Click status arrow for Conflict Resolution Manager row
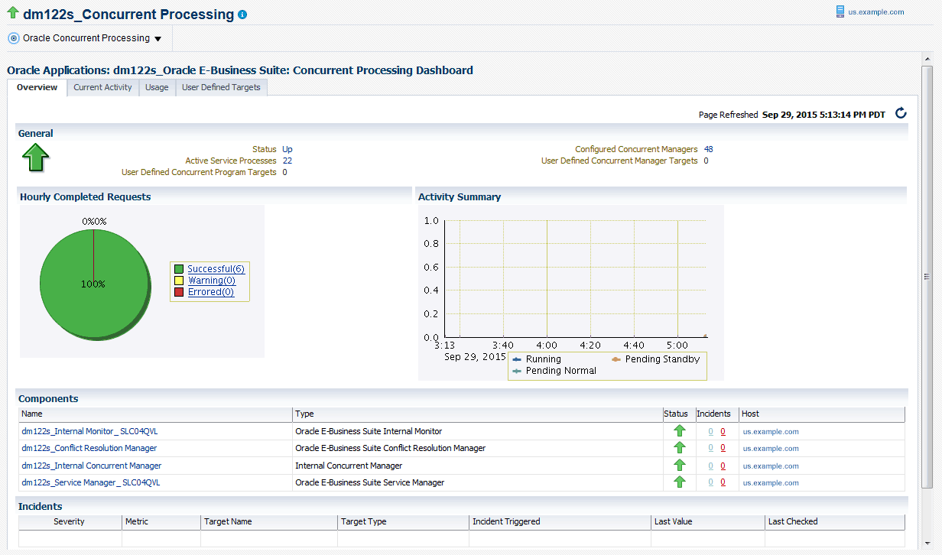 coord(680,448)
